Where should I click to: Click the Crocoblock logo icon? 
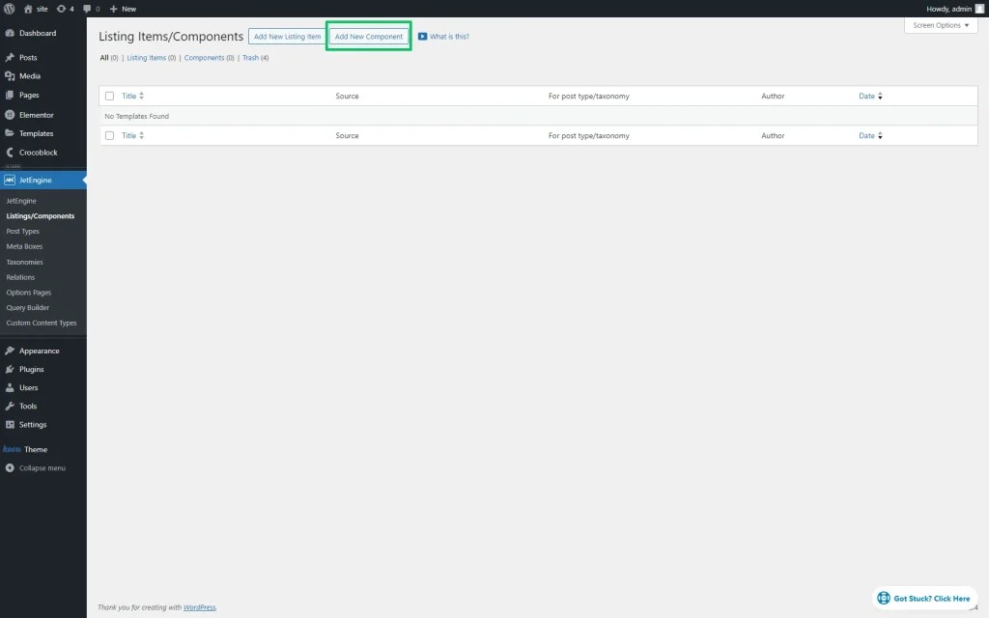point(10,152)
